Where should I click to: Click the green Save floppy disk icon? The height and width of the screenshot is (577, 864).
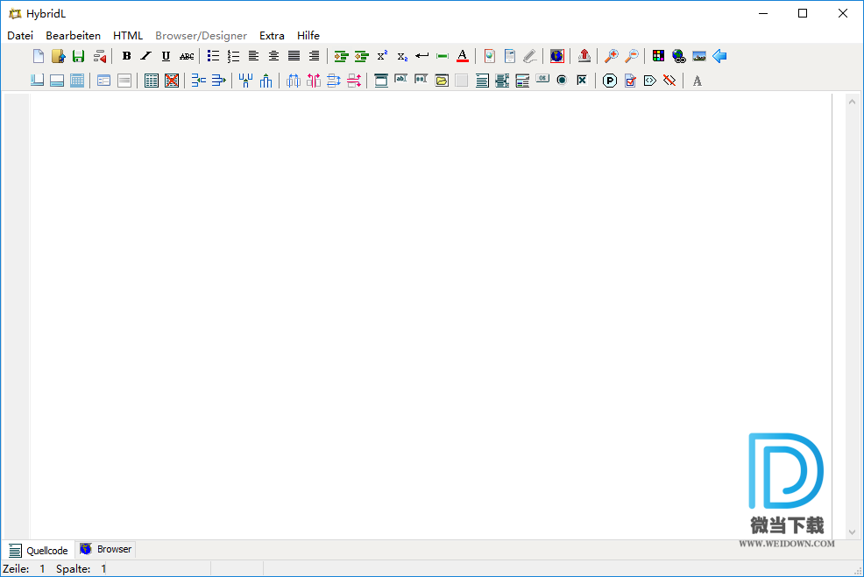78,56
